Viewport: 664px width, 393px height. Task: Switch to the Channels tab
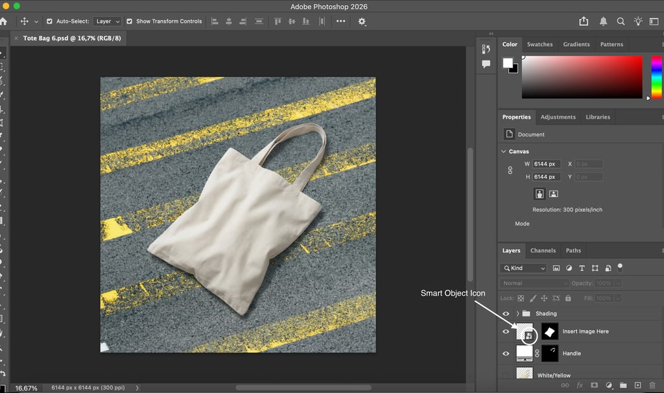[x=543, y=250]
